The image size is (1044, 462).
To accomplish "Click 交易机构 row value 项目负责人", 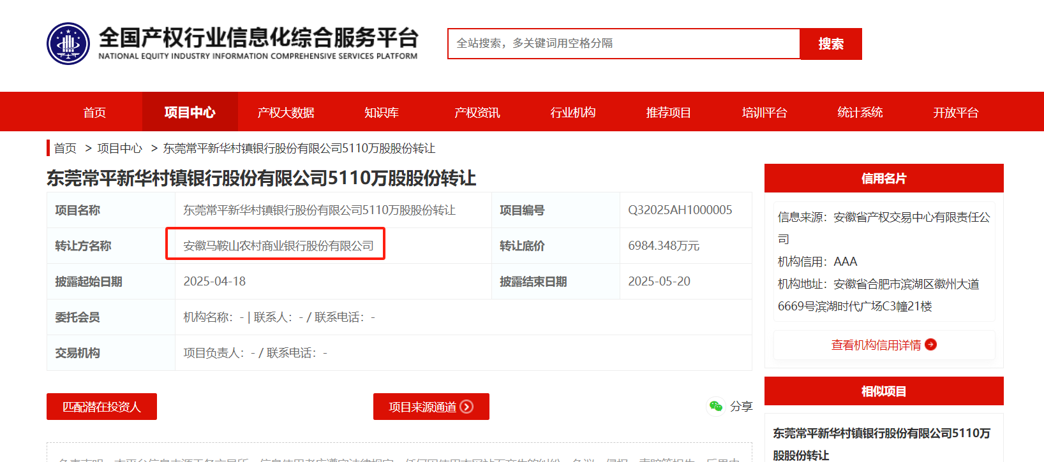I will point(255,352).
